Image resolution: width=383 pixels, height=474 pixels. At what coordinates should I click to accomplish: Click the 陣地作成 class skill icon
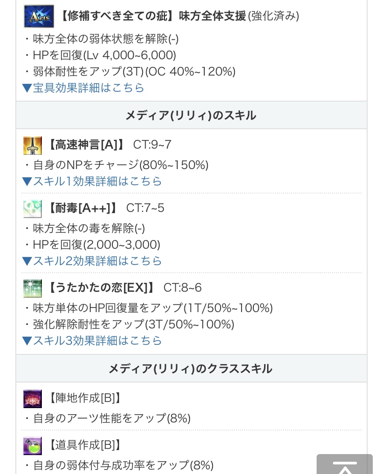(x=33, y=399)
